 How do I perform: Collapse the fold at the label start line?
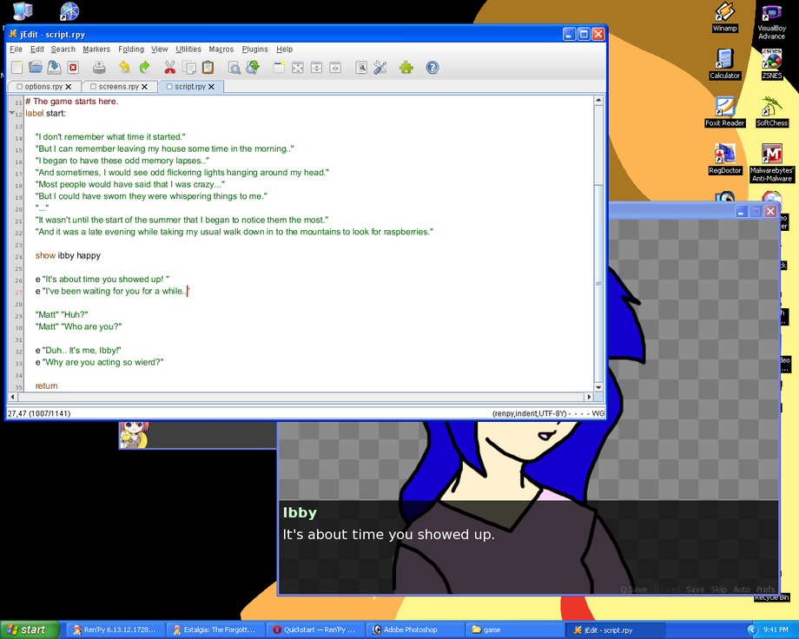[11, 113]
